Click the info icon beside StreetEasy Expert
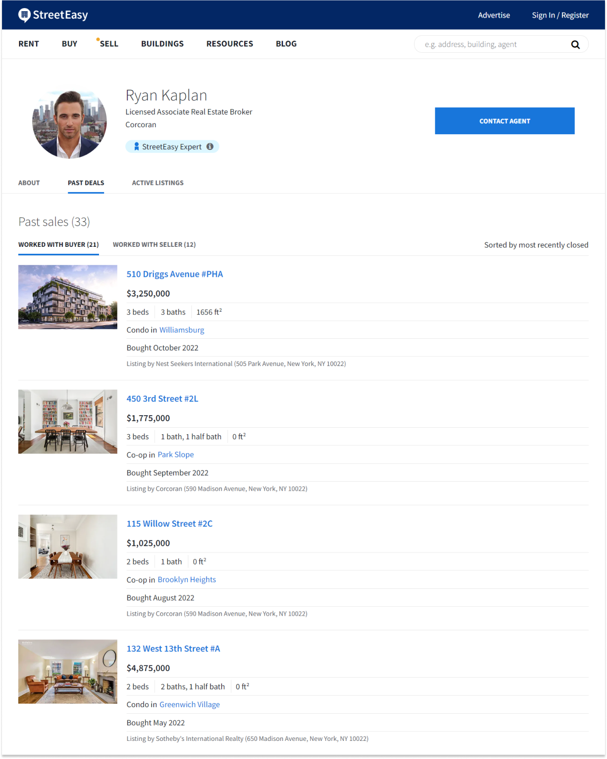607x759 pixels. click(210, 146)
